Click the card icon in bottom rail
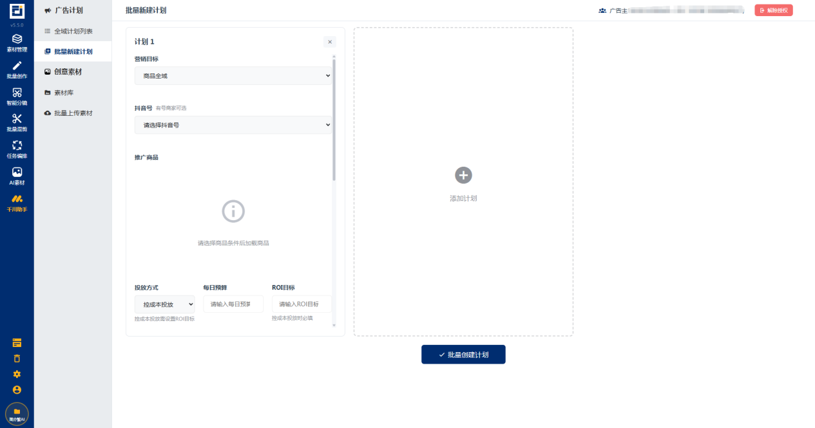This screenshot has height=428, width=815. pos(17,342)
